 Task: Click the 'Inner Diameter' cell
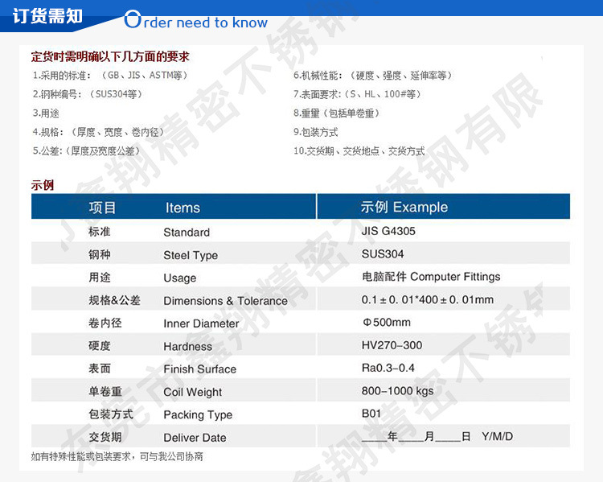pos(201,323)
